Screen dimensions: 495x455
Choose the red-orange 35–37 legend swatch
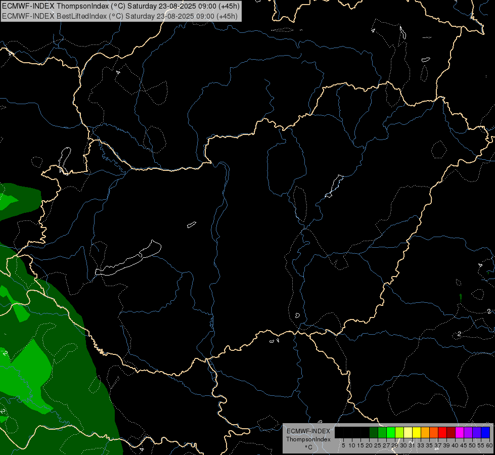(x=434, y=432)
